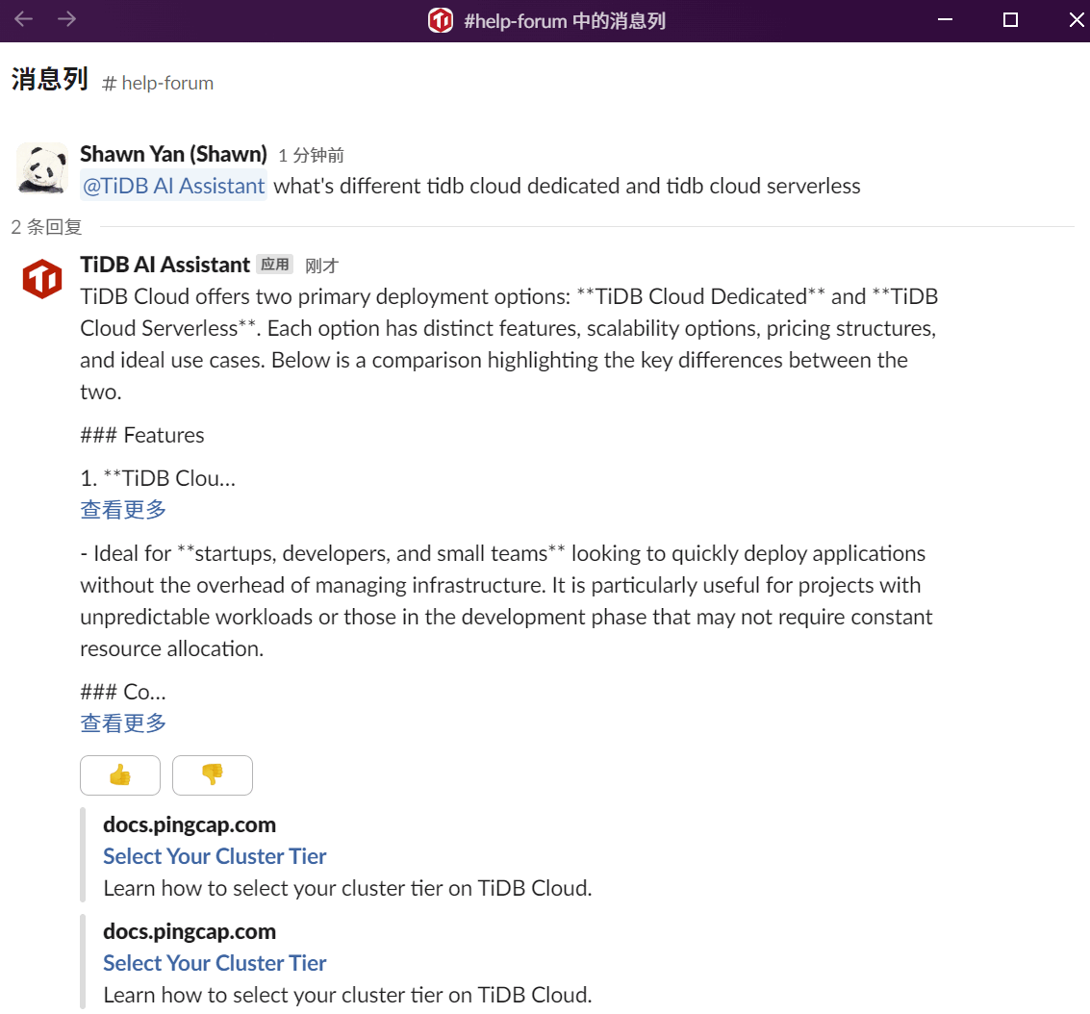The height and width of the screenshot is (1014, 1090).
Task: Go back with the left arrow
Action: tap(23, 19)
